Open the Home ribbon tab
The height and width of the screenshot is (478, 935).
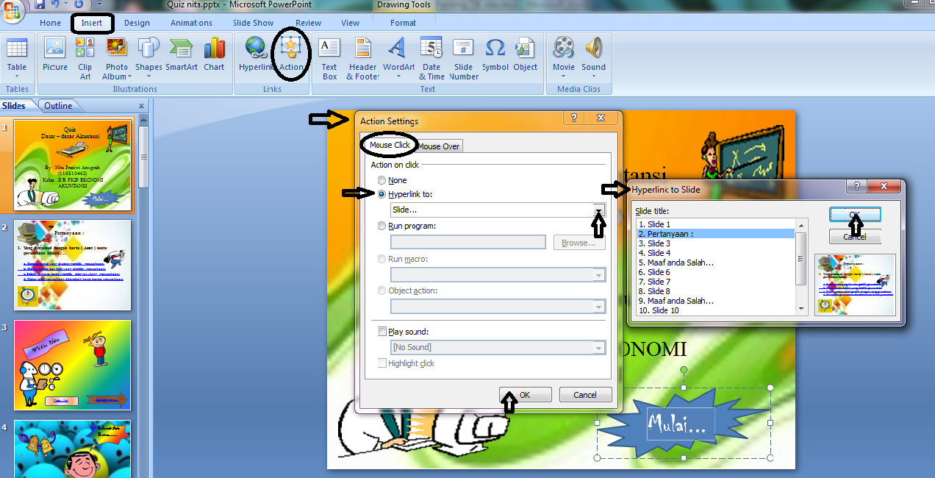51,23
